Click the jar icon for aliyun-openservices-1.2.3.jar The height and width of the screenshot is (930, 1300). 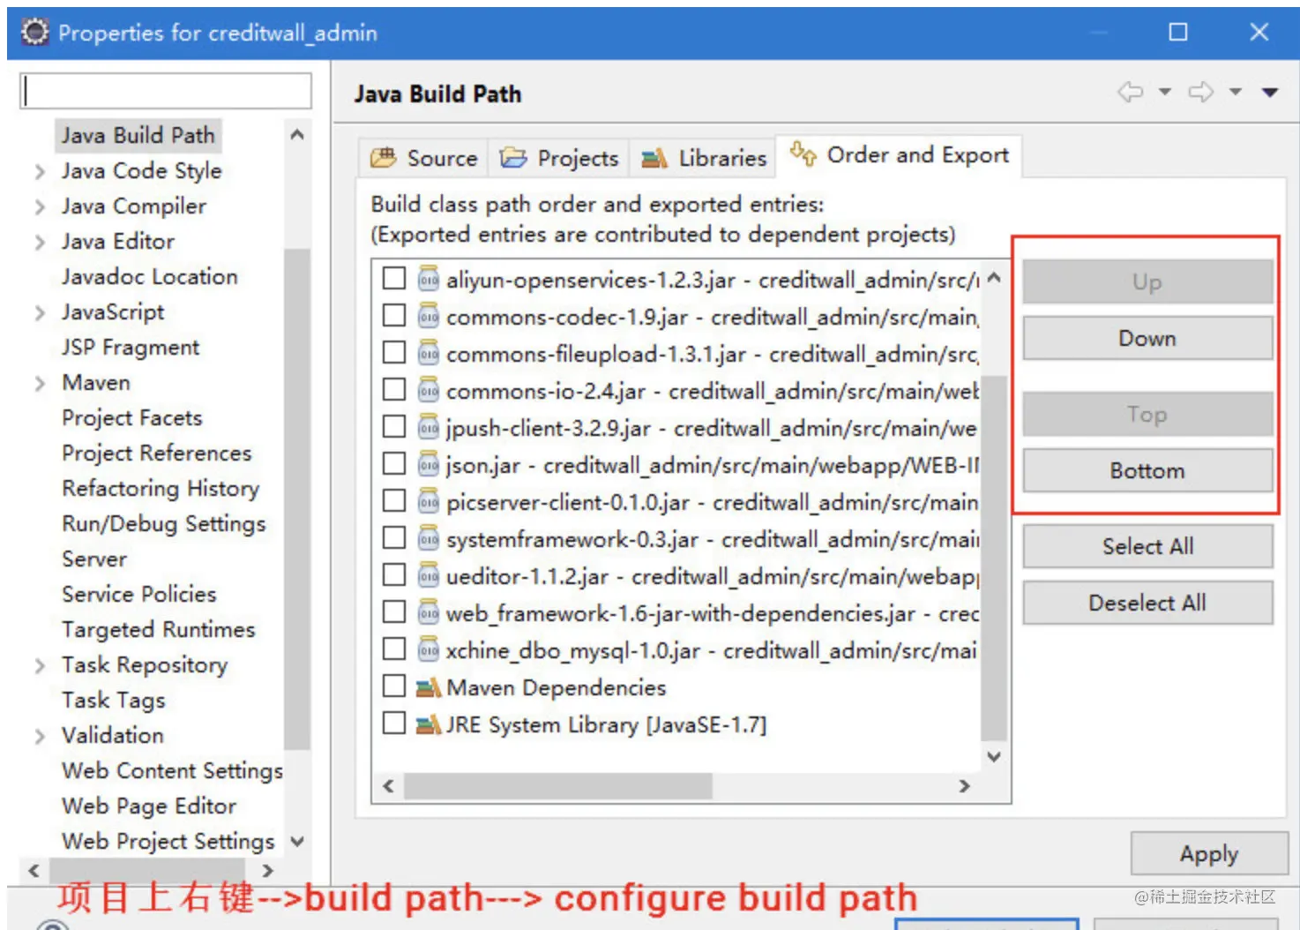click(429, 279)
